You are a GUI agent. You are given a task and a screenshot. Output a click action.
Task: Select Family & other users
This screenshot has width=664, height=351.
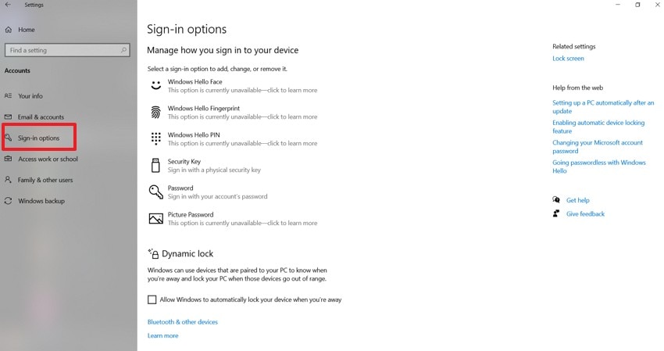(45, 180)
